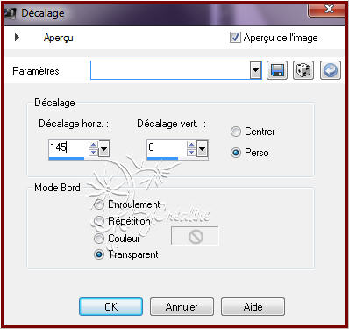
Task: Reset to defaults with the blue arrow icon
Action: pos(331,70)
